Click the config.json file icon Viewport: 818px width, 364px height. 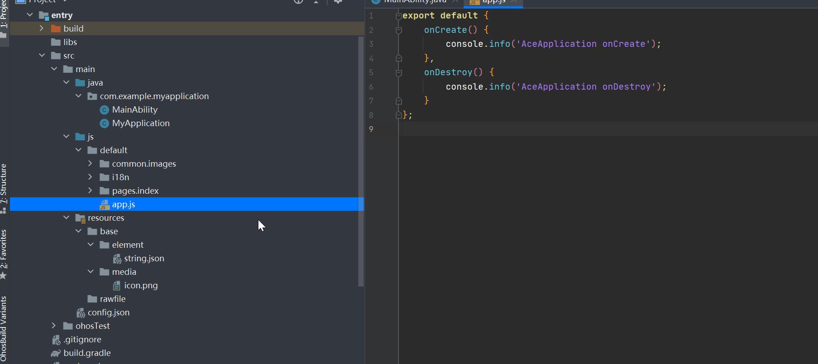click(81, 313)
